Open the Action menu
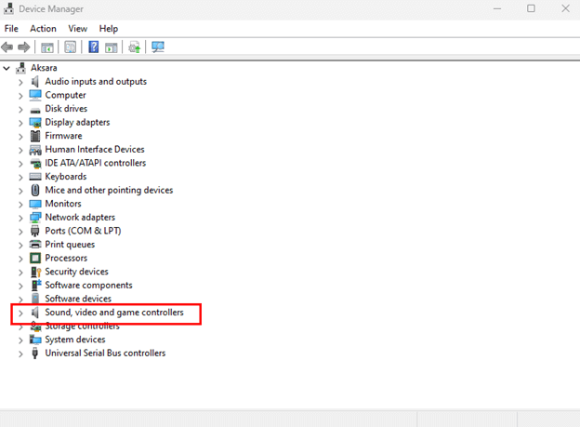 [43, 29]
